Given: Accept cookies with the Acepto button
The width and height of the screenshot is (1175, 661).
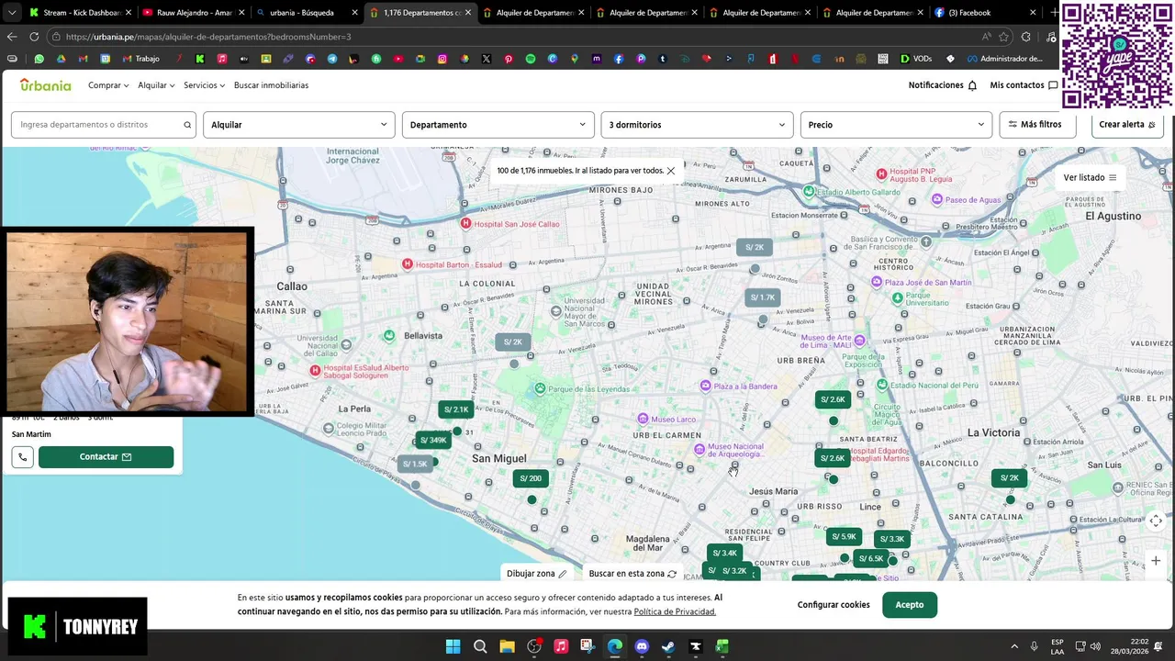Looking at the screenshot, I should pyautogui.click(x=910, y=605).
